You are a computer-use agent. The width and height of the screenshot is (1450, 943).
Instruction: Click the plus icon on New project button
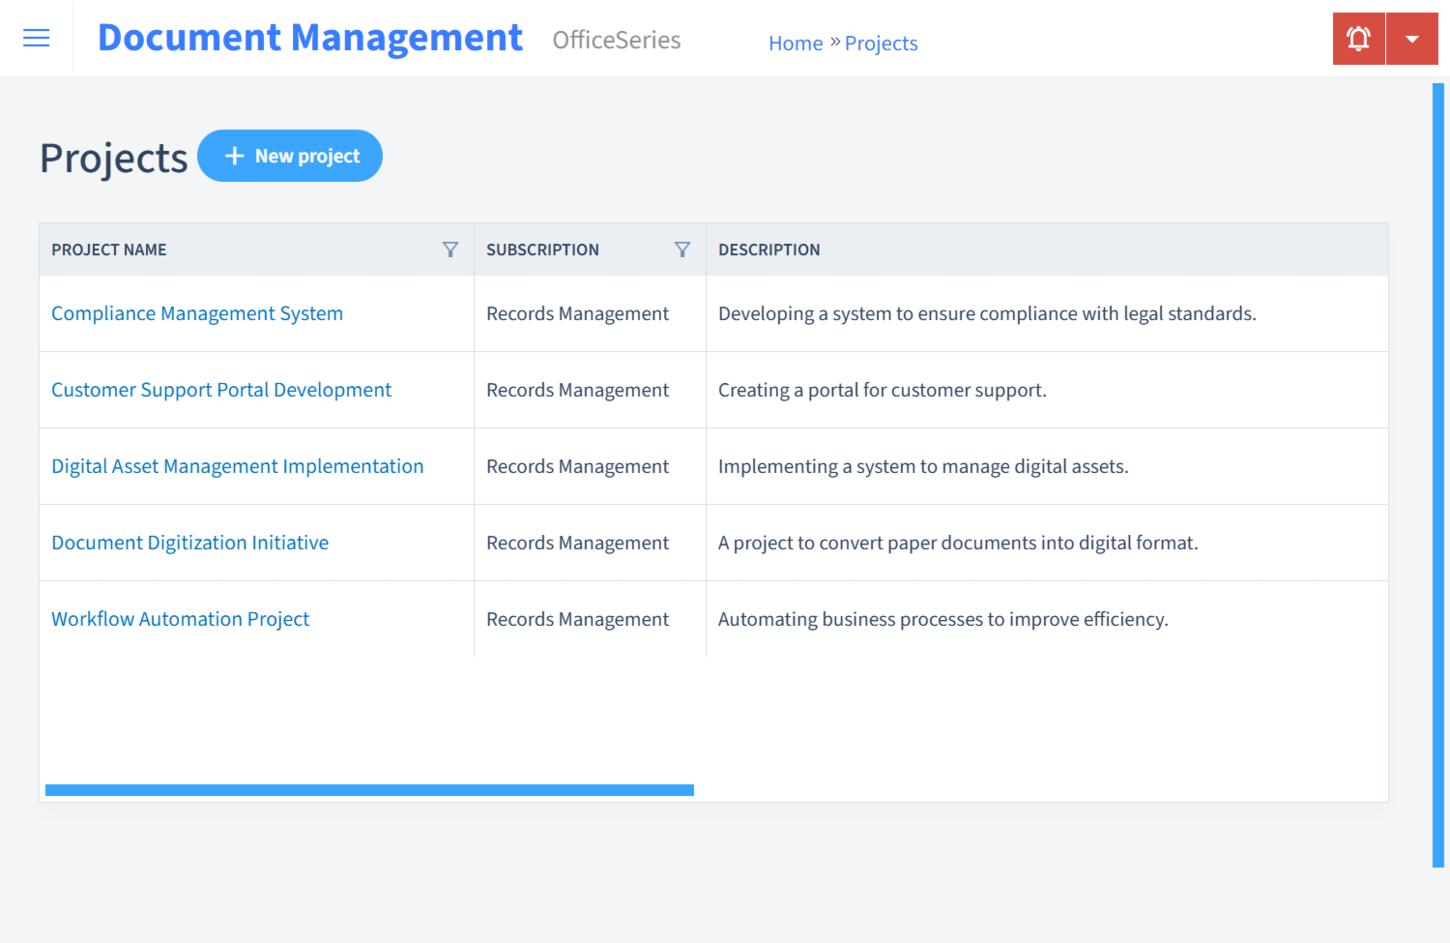coord(234,155)
